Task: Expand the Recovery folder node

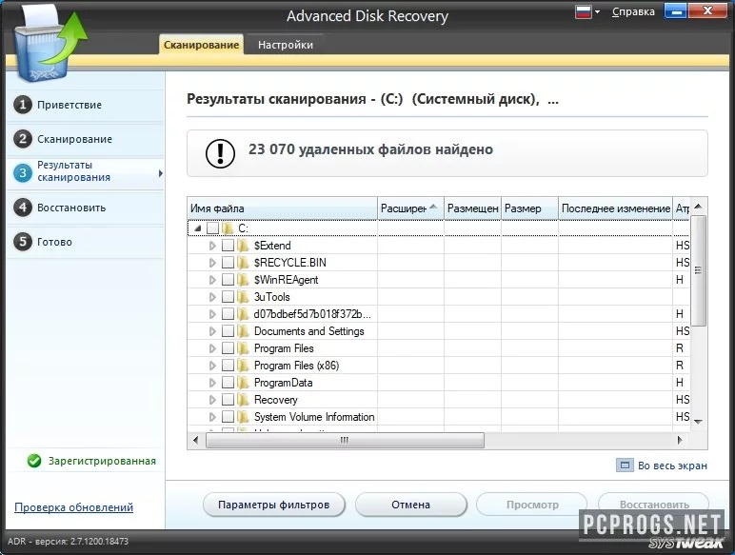Action: [x=212, y=400]
